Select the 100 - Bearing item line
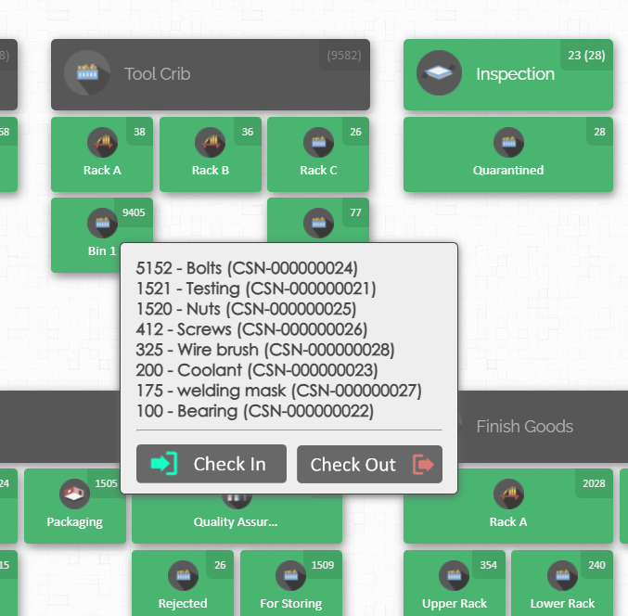The image size is (628, 616). coord(255,411)
